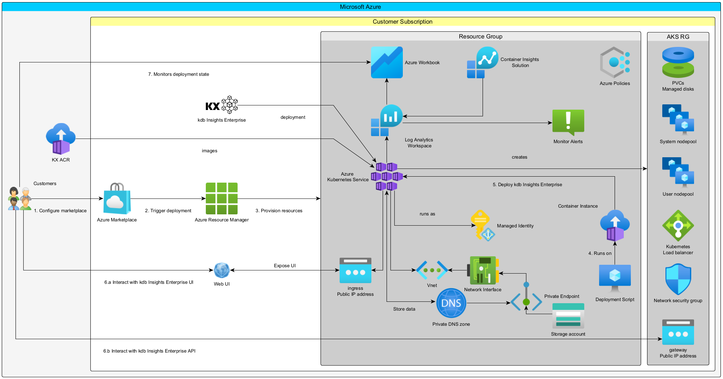Select the Azure Resource Manager grid icon
The height and width of the screenshot is (379, 723).
coord(222,198)
